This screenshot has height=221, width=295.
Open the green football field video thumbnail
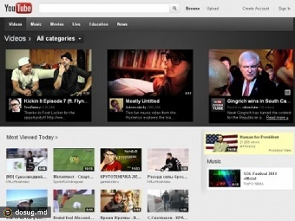74,160
